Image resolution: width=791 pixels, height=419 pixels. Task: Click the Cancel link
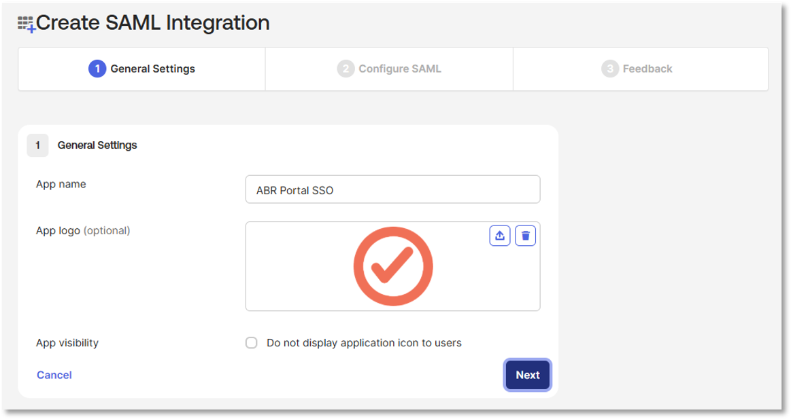[x=54, y=375]
